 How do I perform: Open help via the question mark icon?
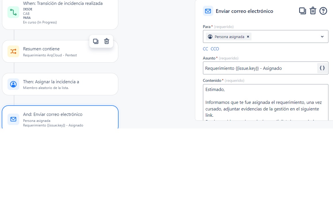tap(323, 11)
